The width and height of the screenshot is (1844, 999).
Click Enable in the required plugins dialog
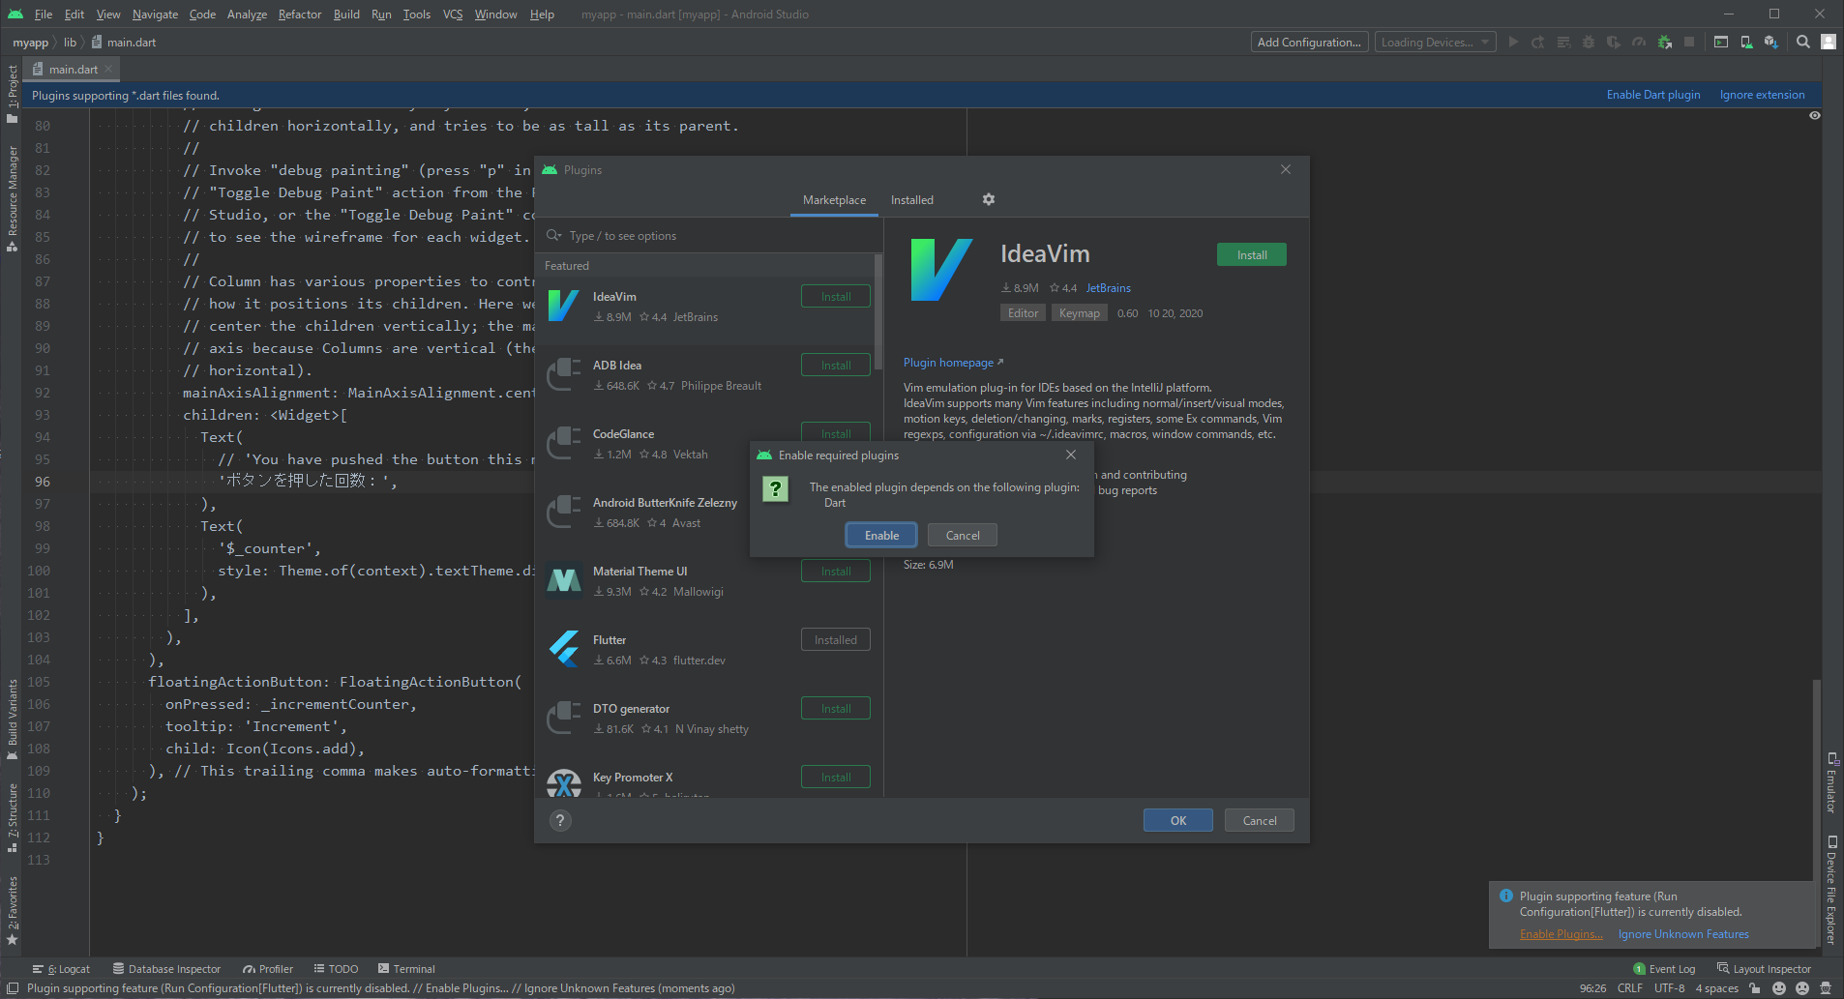click(881, 536)
